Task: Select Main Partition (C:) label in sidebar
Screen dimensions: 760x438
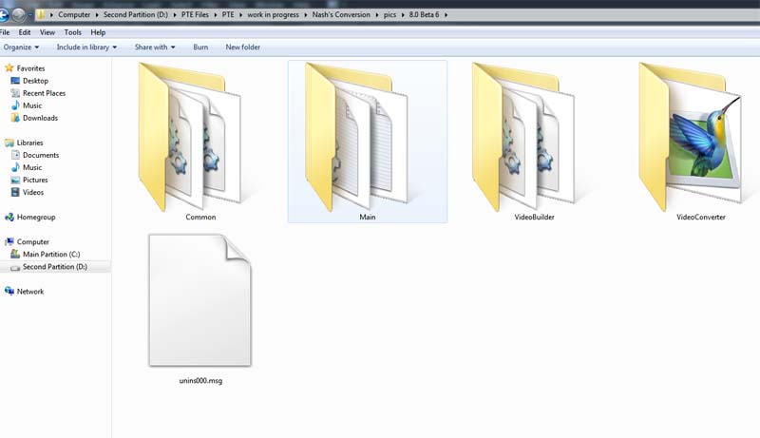Action: point(51,254)
